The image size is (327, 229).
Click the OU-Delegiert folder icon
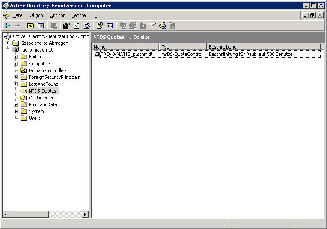click(x=24, y=98)
